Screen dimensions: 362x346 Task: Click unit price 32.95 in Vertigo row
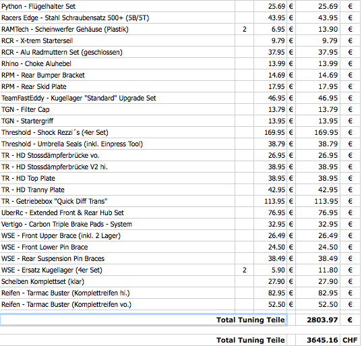coord(270,224)
